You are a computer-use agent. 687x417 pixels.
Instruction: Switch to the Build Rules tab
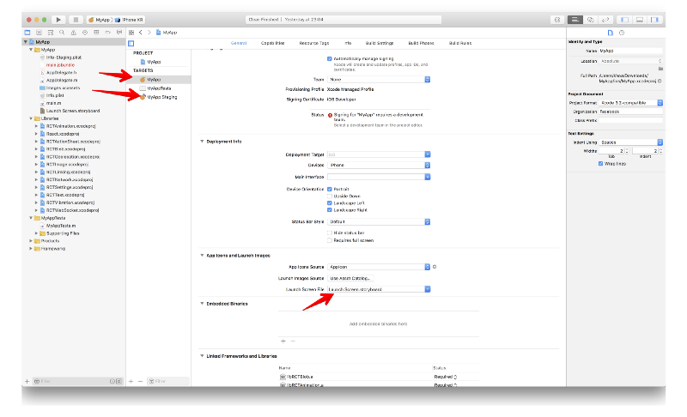pos(460,43)
